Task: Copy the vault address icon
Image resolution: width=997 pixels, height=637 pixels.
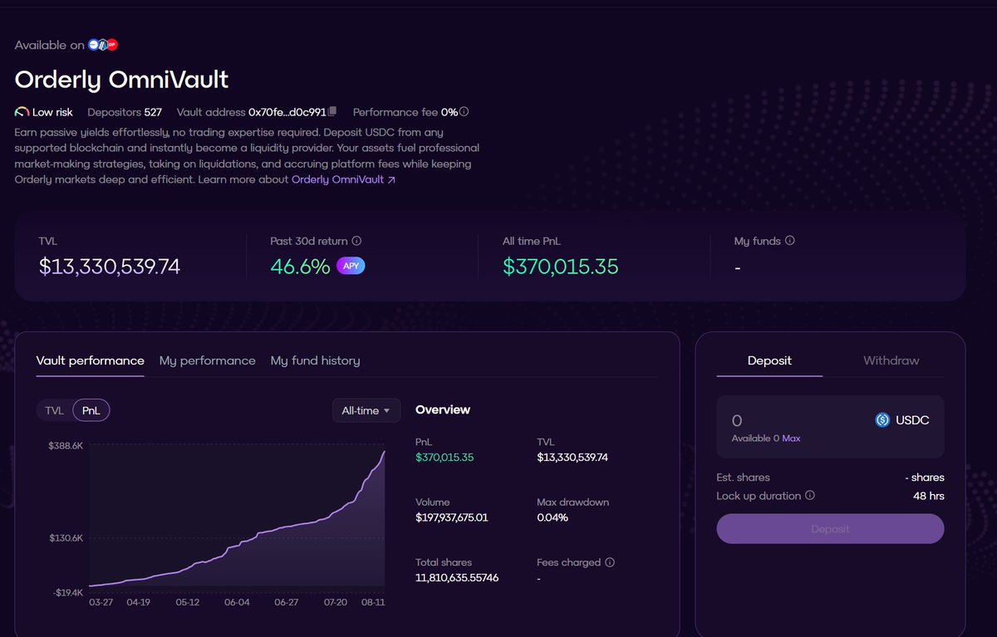Action: pos(332,112)
